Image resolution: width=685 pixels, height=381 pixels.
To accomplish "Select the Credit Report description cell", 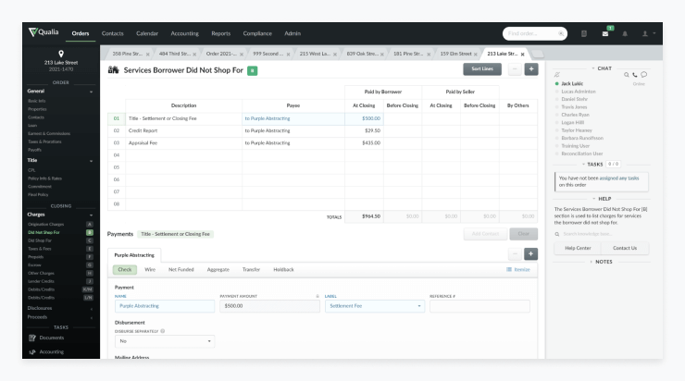I will click(183, 130).
